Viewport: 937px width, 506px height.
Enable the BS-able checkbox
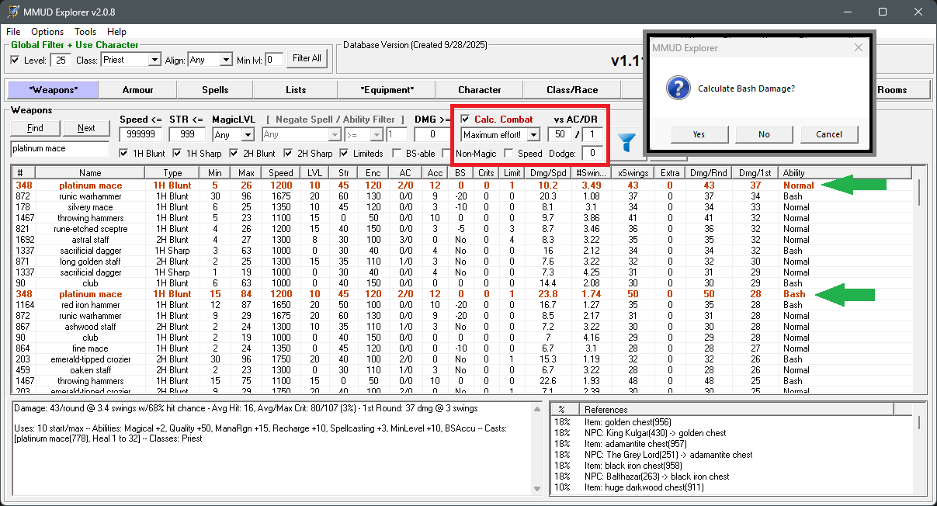pos(397,154)
